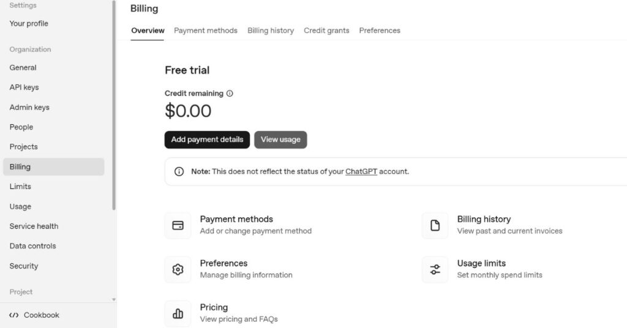Image resolution: width=627 pixels, height=328 pixels.
Task: Select the Credit grants tab
Action: click(x=326, y=31)
